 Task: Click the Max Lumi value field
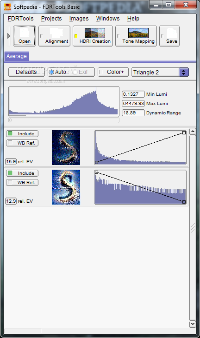point(133,104)
